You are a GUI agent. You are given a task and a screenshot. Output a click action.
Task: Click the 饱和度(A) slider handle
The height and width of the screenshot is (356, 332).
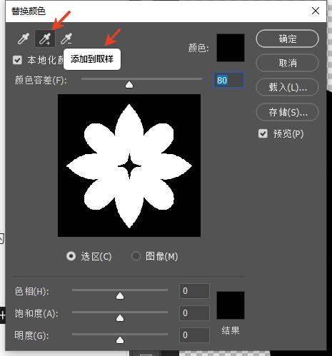pyautogui.click(x=120, y=318)
